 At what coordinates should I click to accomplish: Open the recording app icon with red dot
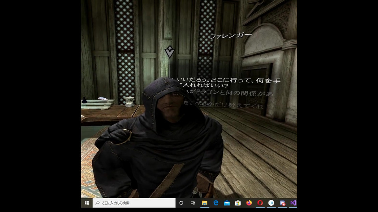coord(282,203)
